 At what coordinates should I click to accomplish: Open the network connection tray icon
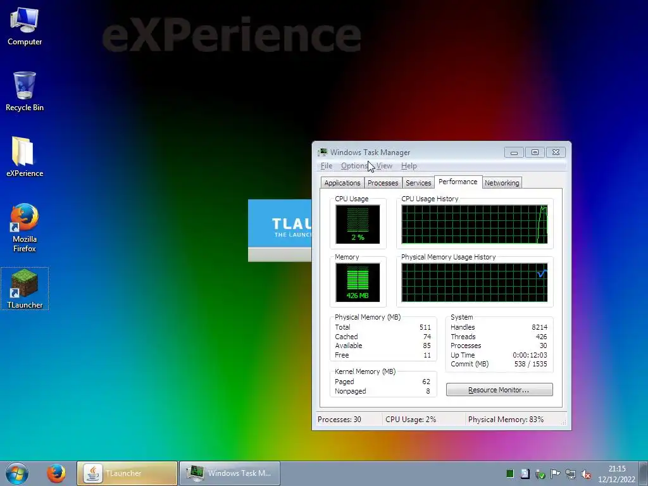tap(570, 474)
